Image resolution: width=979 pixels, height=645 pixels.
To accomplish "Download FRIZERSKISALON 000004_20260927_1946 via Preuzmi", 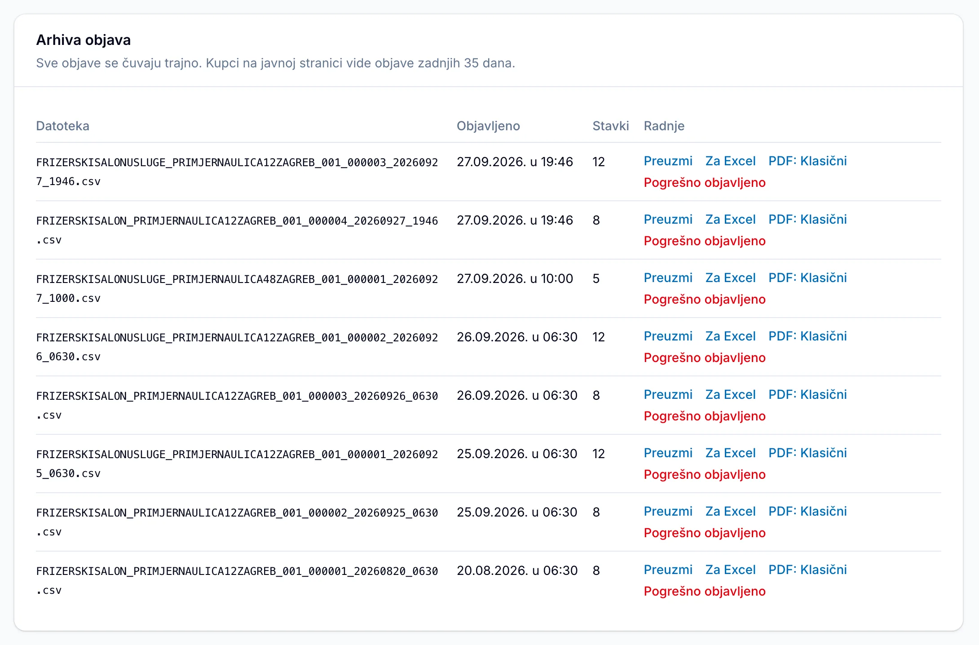I will [x=668, y=219].
